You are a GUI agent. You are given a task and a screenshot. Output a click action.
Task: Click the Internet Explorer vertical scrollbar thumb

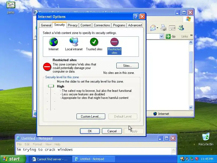(191, 62)
